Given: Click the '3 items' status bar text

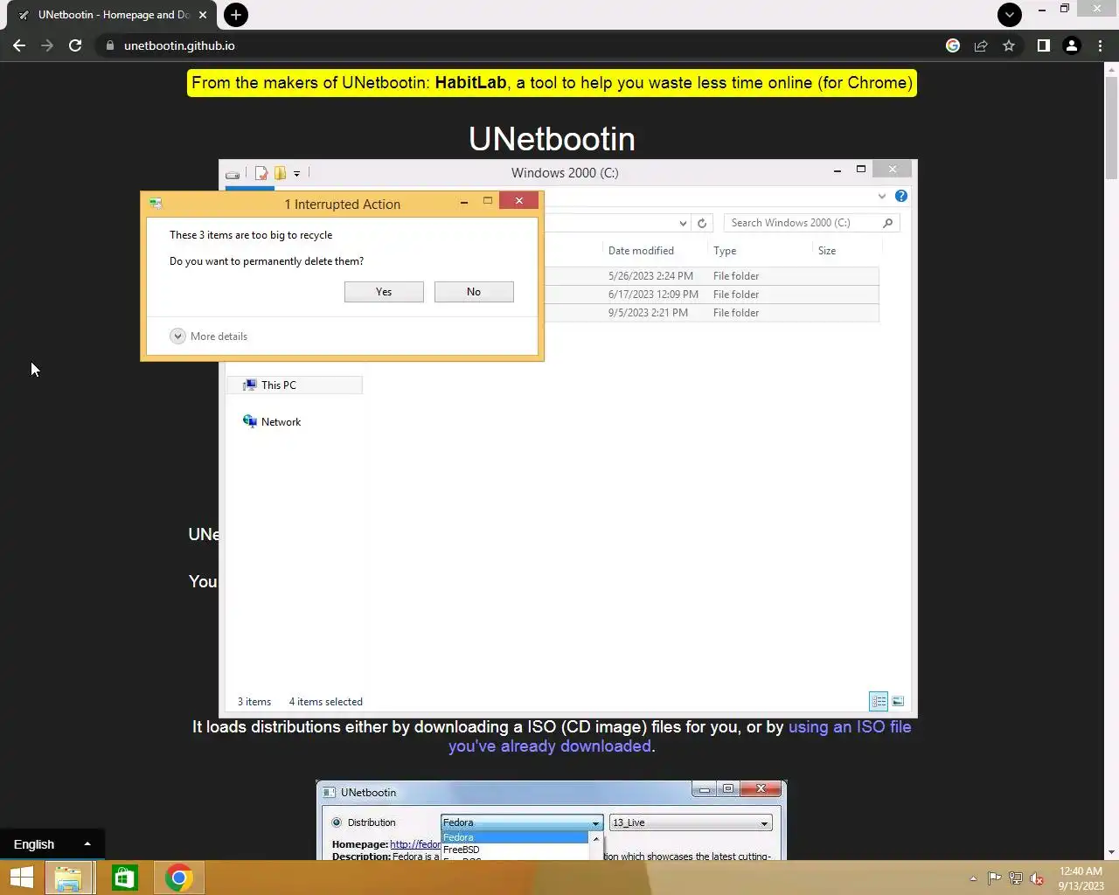Looking at the screenshot, I should click(254, 702).
